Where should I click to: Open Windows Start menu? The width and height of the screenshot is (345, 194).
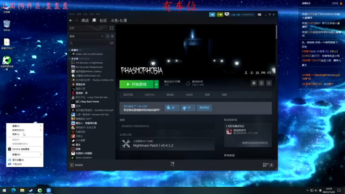coord(4,190)
